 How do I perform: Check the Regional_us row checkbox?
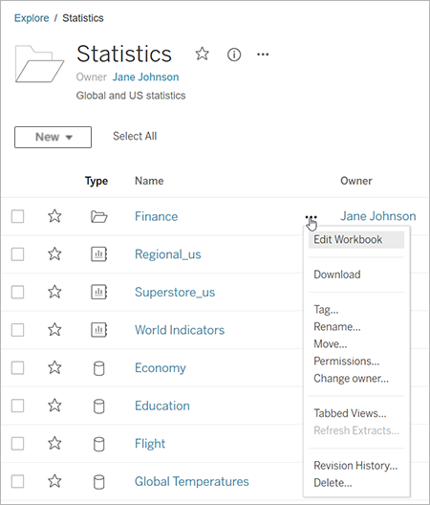(18, 254)
